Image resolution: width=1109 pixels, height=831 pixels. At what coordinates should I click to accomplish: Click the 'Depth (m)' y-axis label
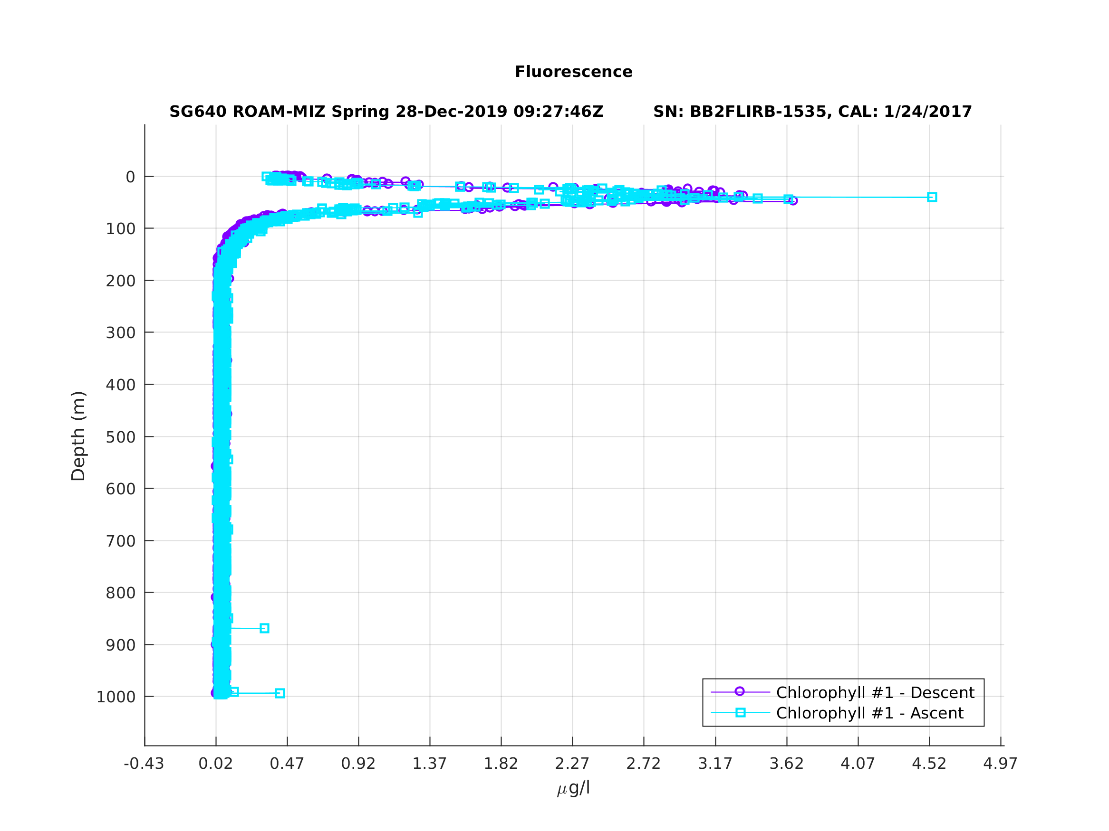point(79,436)
